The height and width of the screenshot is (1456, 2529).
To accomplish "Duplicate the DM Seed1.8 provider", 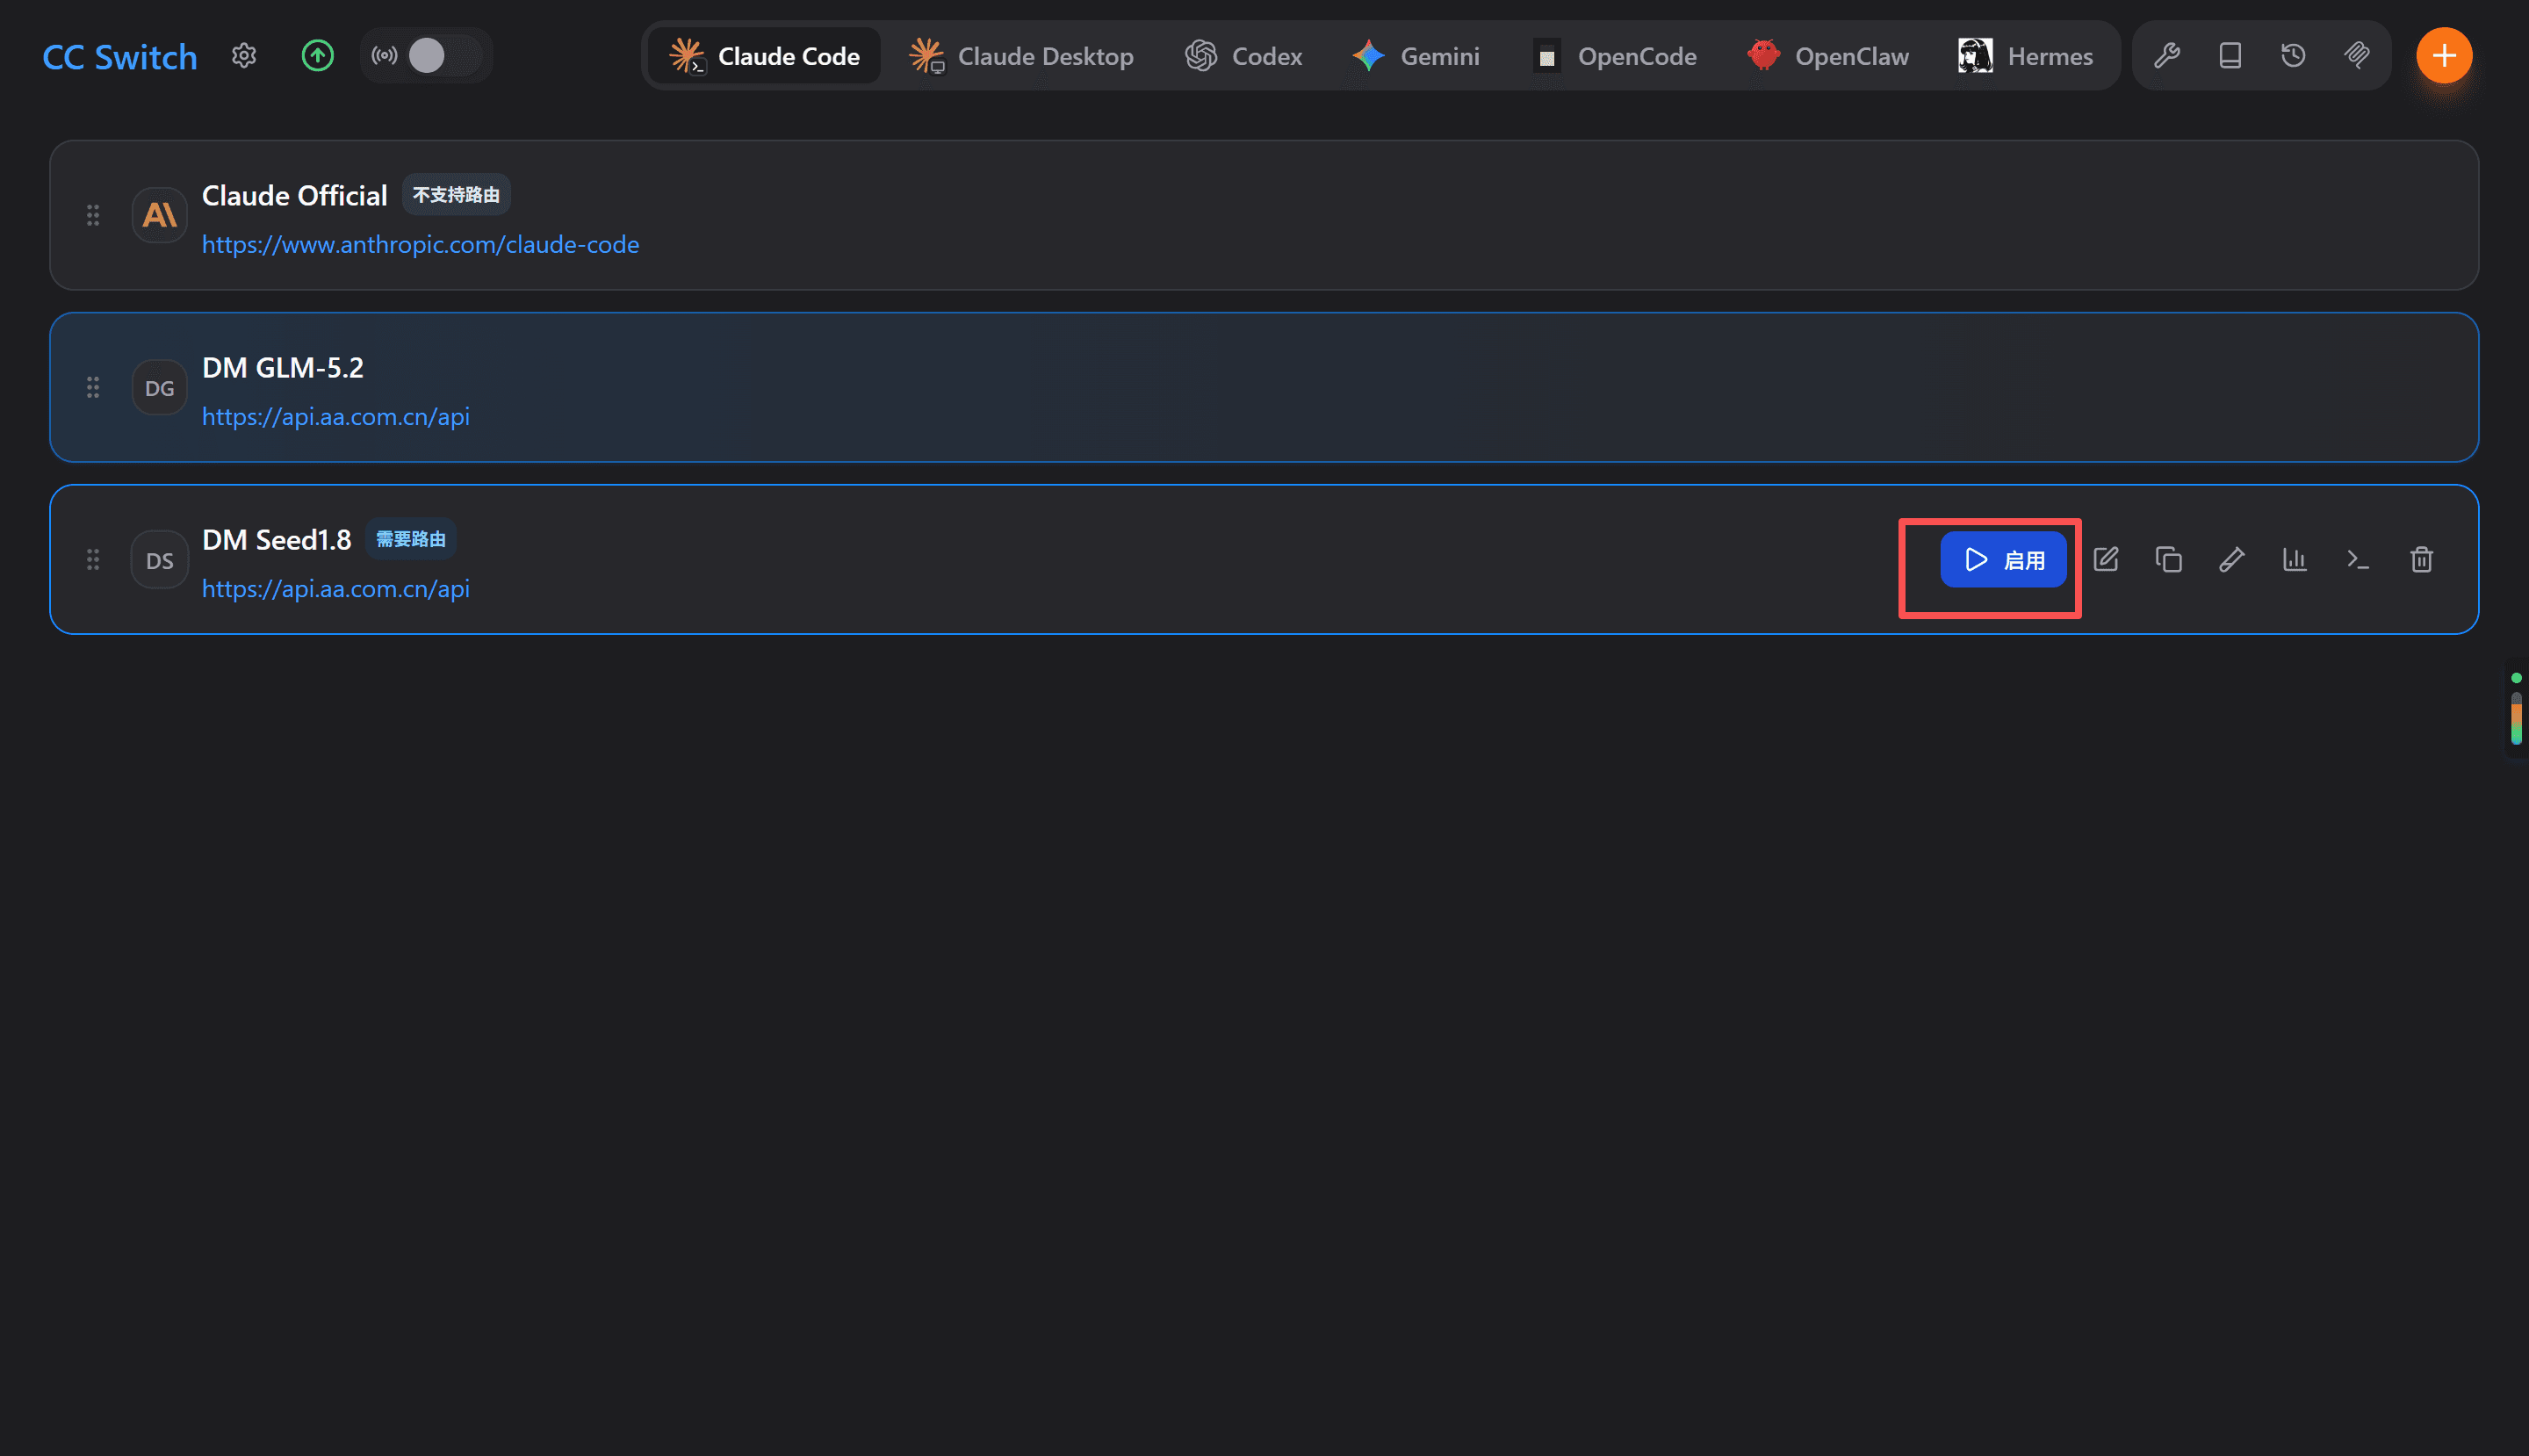I will pos(2168,560).
